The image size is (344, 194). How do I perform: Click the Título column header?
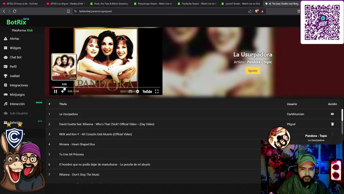(x=63, y=104)
